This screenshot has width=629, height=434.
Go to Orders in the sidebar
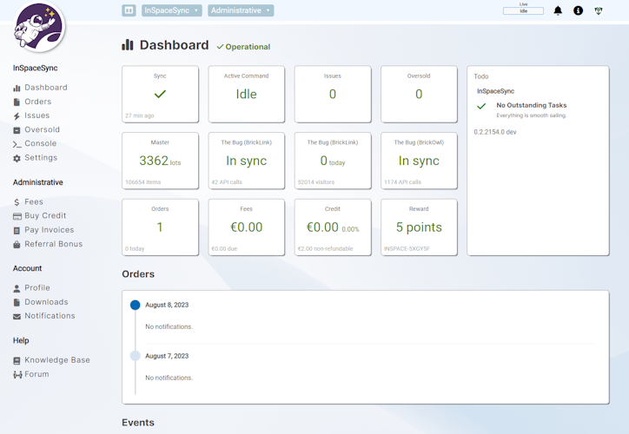[37, 102]
